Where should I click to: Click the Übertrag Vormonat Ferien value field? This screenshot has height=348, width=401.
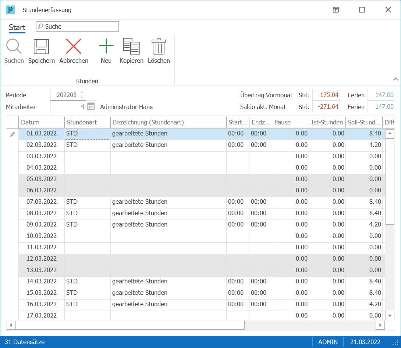[x=381, y=95]
